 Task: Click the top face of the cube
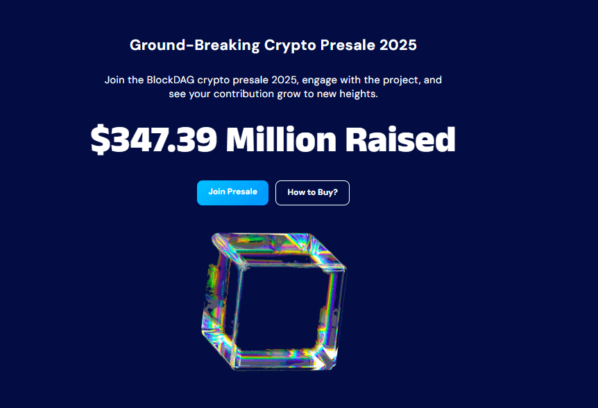277,248
